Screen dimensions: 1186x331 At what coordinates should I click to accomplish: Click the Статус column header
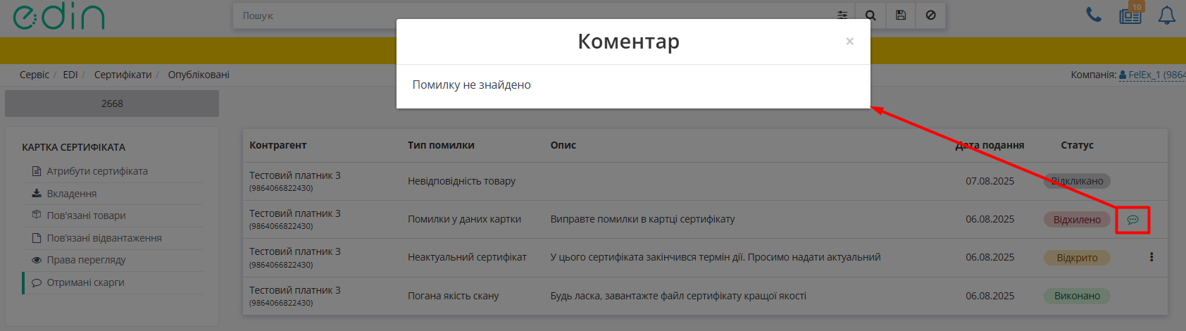click(1077, 145)
